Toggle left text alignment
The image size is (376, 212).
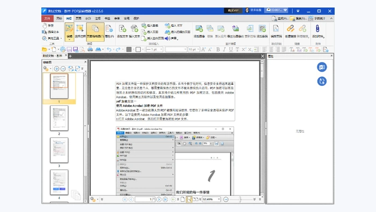point(264,49)
